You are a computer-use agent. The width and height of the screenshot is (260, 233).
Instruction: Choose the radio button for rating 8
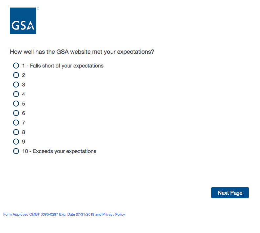point(16,132)
